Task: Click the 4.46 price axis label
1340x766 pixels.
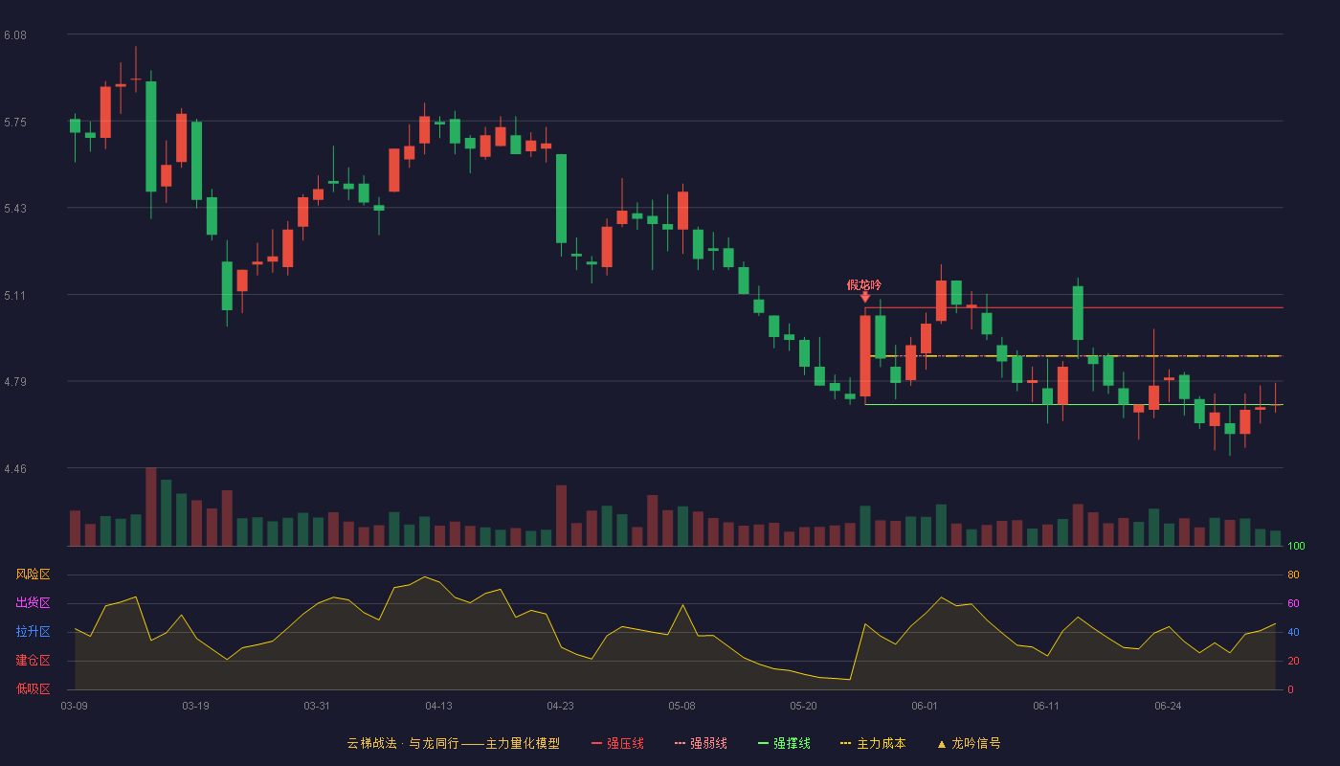Action: pos(15,468)
